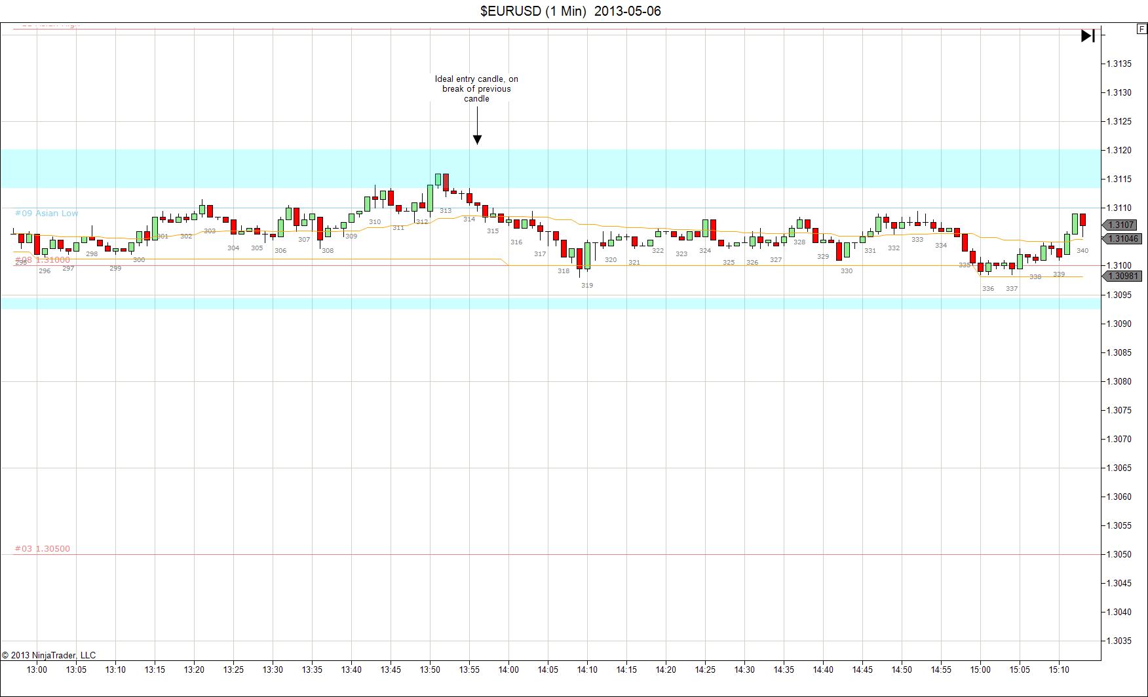Click the 1.3120 price axis label
The width and height of the screenshot is (1148, 697).
1119,151
